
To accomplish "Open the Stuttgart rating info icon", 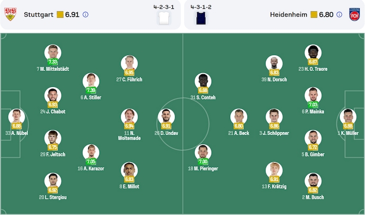I will pos(86,15).
